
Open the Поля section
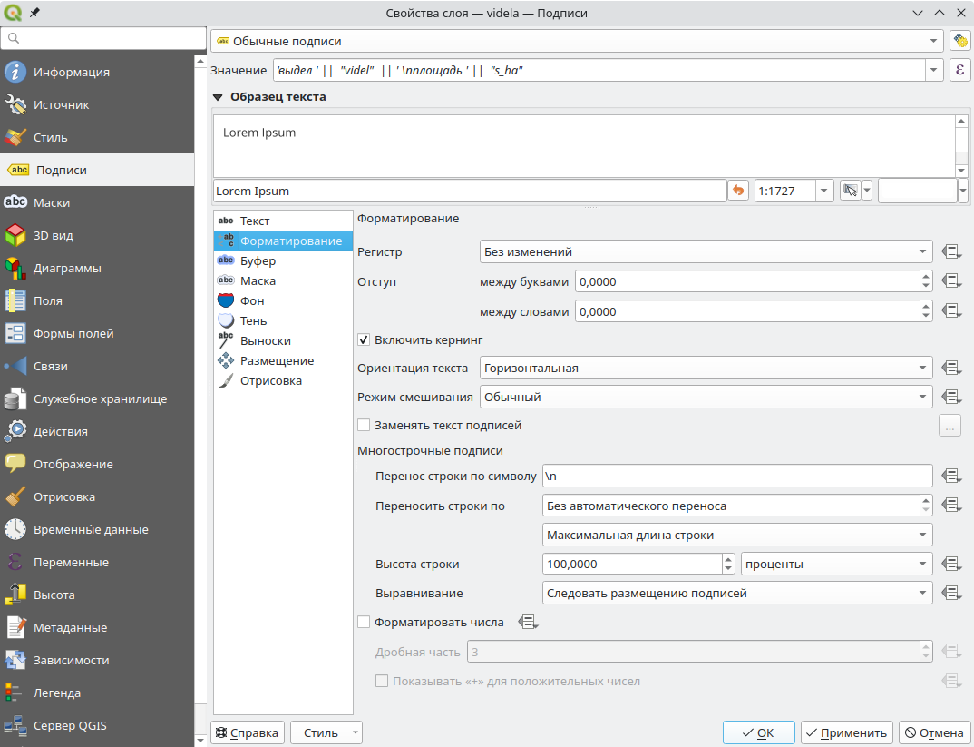point(98,300)
